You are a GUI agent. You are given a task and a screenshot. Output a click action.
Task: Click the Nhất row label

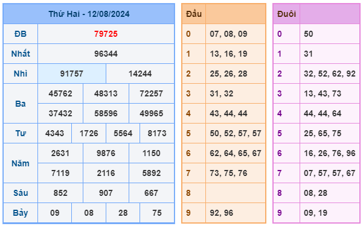click(x=21, y=54)
